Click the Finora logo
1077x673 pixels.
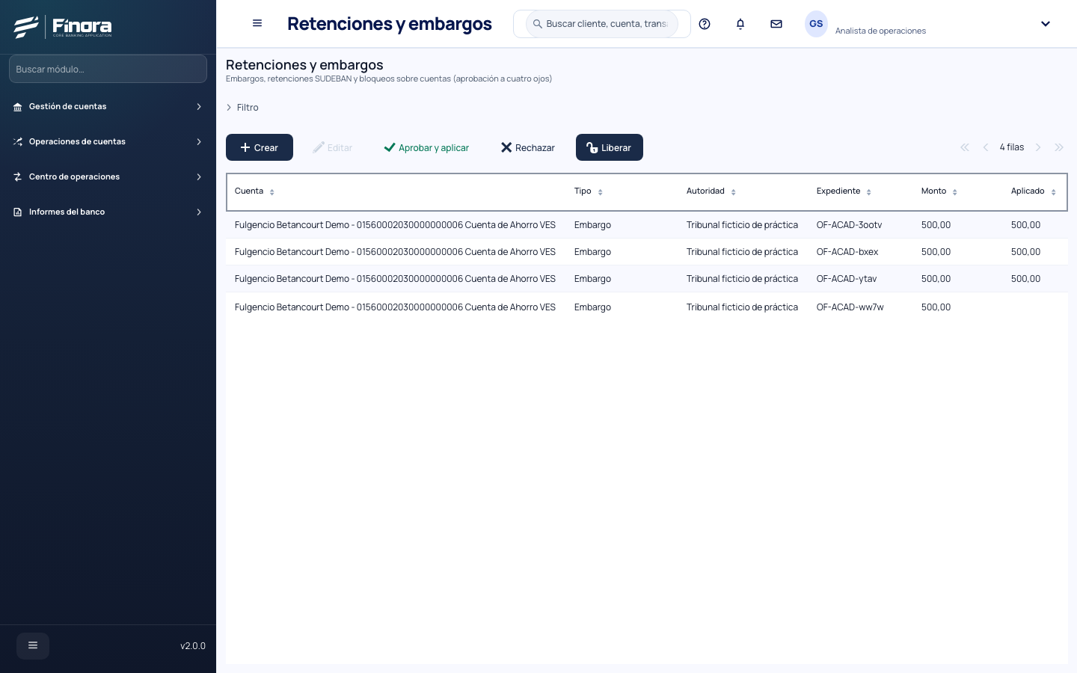coord(63,27)
